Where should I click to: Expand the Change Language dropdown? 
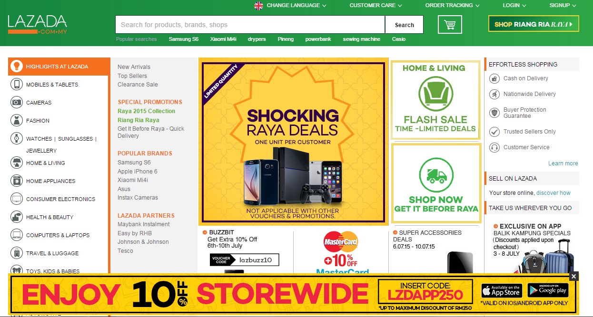tap(290, 6)
